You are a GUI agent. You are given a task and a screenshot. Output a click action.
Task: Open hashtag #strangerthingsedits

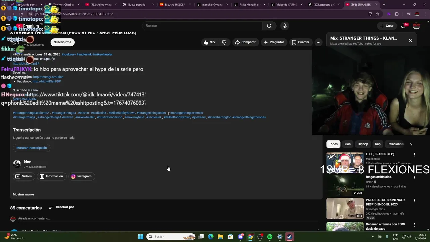pos(151,113)
